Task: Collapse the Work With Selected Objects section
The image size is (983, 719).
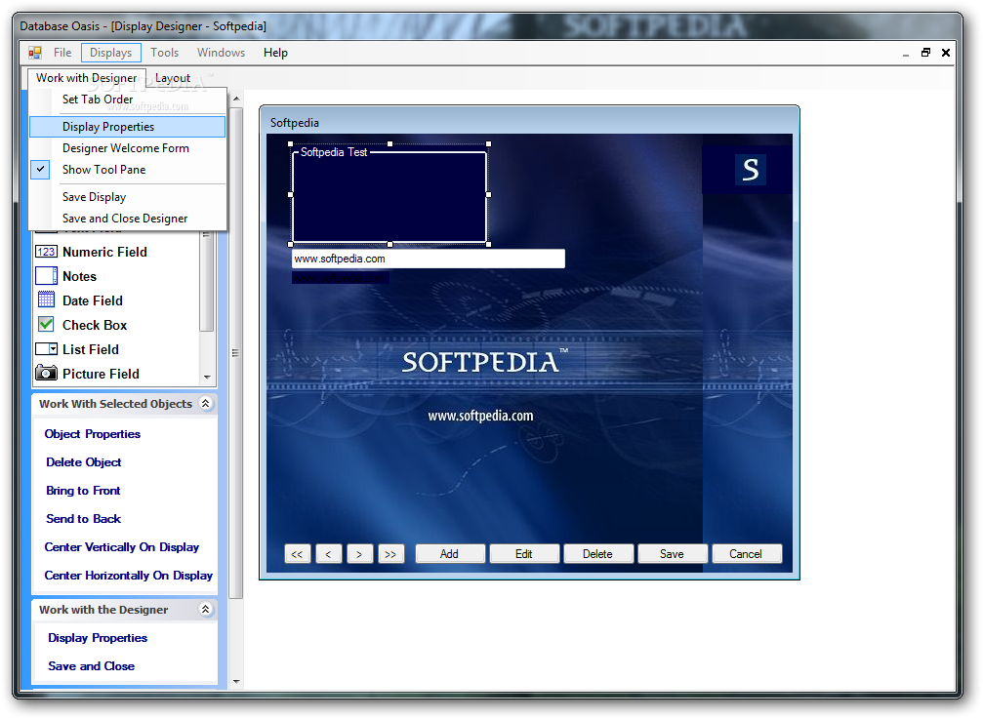Action: point(206,403)
